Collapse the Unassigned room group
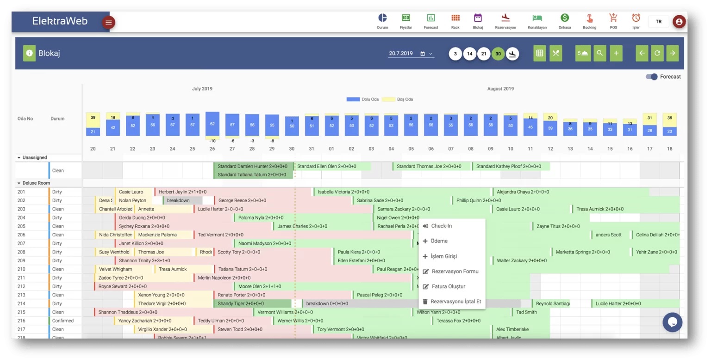Image resolution: width=711 pixels, height=362 pixels. click(19, 157)
